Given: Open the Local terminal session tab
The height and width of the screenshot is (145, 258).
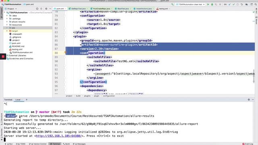Looking at the screenshot, I should pos(18,99).
